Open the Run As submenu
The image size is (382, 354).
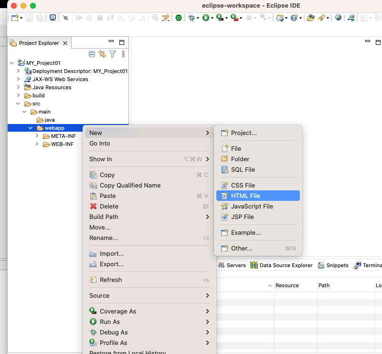[x=149, y=322]
